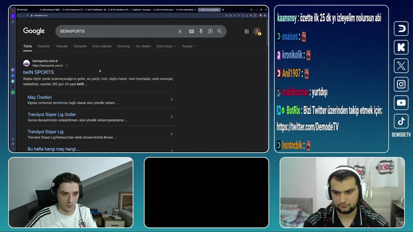Start voice search with the microphone icon
The image size is (413, 232).
pyautogui.click(x=201, y=31)
